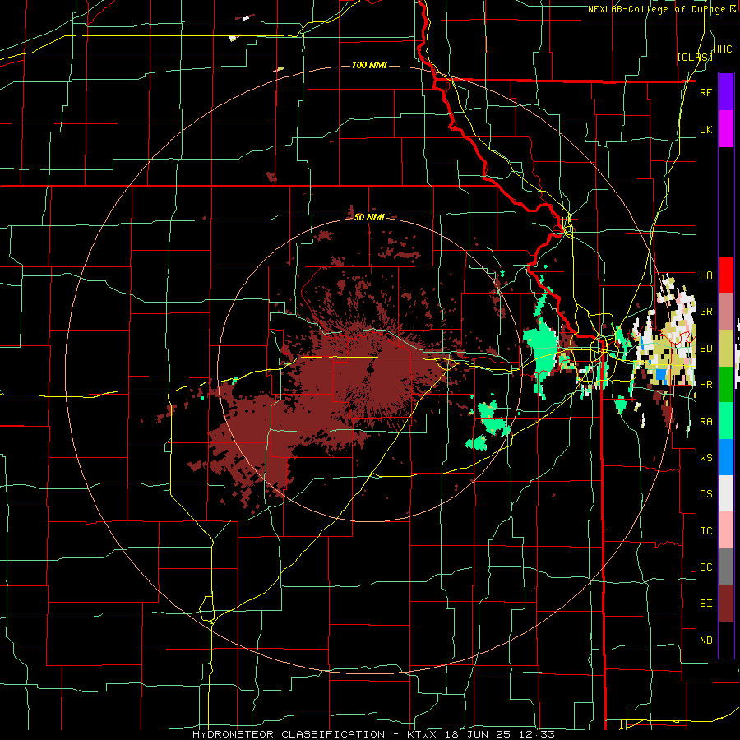Screen dimensions: 740x740
Task: Click the magenta UK legend color swatch
Action: [726, 129]
